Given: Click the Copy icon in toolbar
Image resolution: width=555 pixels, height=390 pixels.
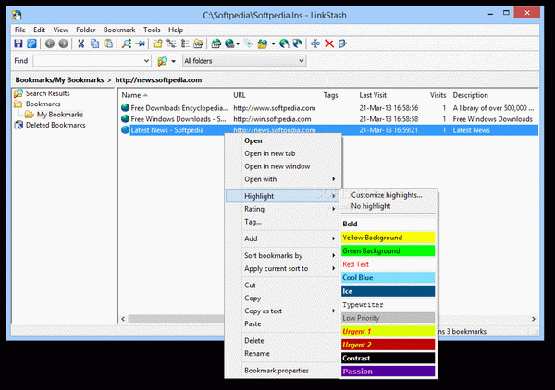Looking at the screenshot, I should (95, 43).
